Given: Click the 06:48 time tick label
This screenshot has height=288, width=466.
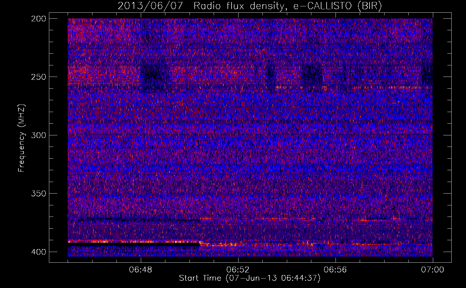Looking at the screenshot, I should [141, 270].
